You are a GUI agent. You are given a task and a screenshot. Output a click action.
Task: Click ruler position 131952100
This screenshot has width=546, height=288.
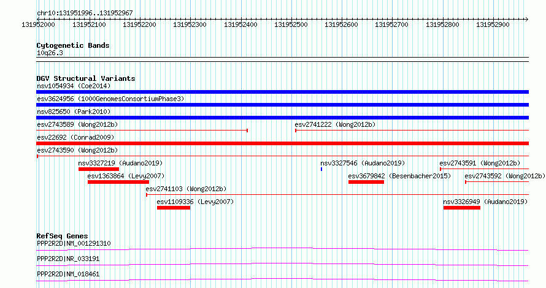pyautogui.click(x=89, y=25)
